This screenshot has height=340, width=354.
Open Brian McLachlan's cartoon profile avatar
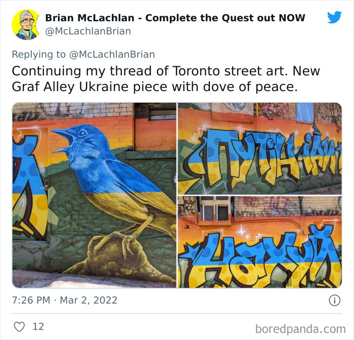[x=25, y=25]
